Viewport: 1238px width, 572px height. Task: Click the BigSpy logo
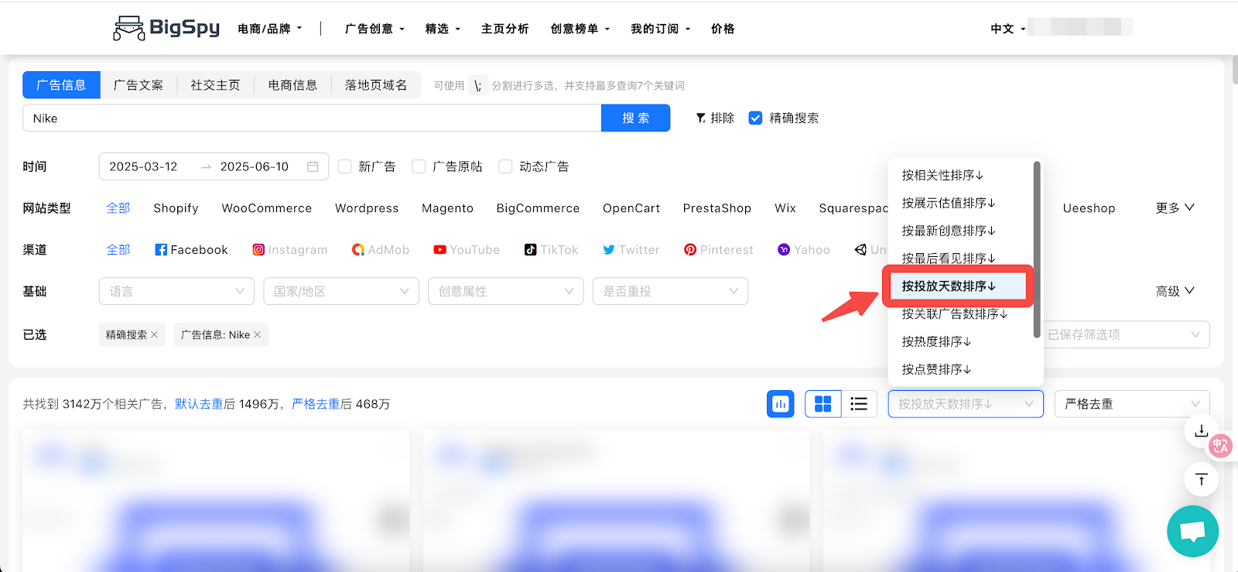click(x=166, y=28)
